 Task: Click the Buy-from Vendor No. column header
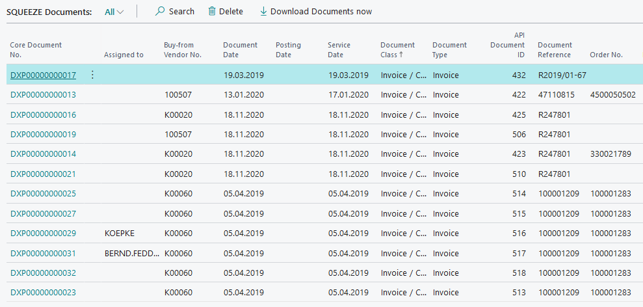(x=183, y=50)
